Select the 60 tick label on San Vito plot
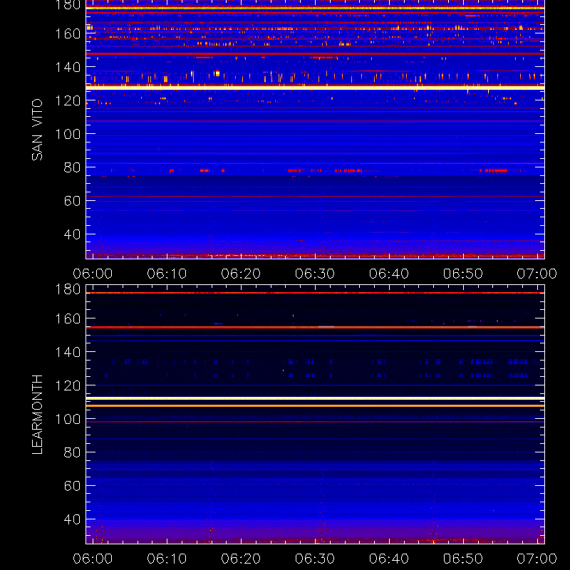 [72, 201]
